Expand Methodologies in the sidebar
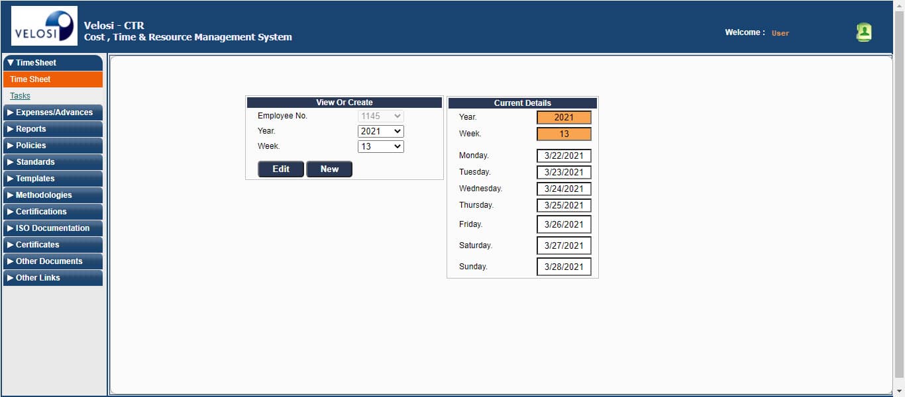 coord(53,195)
